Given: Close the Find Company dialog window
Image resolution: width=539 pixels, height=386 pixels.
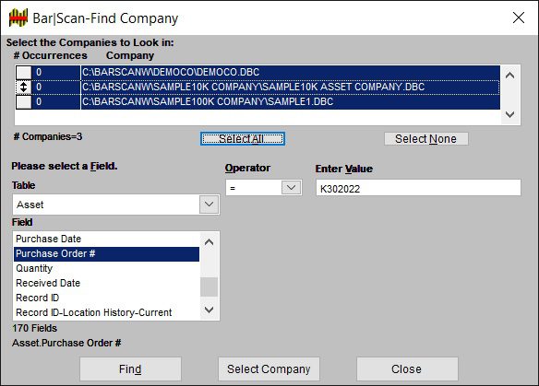Looking at the screenshot, I should [519, 18].
